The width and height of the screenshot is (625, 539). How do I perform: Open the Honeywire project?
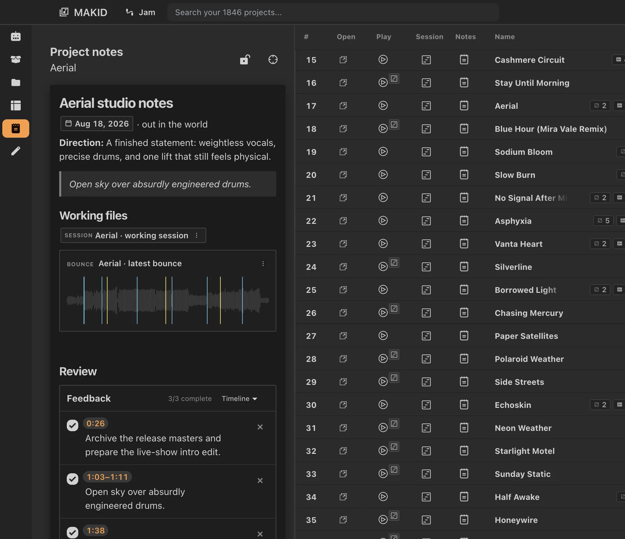343,520
